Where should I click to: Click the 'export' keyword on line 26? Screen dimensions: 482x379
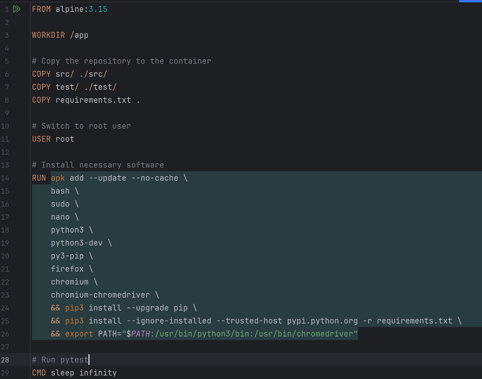(x=79, y=334)
